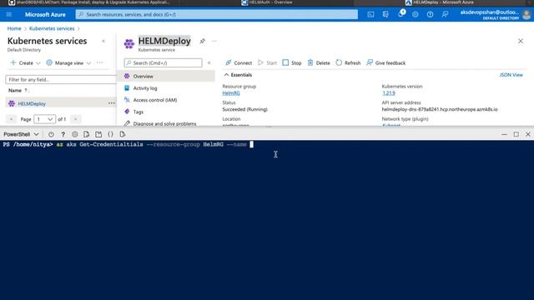Expand the Manage view dropdown

pos(68,63)
